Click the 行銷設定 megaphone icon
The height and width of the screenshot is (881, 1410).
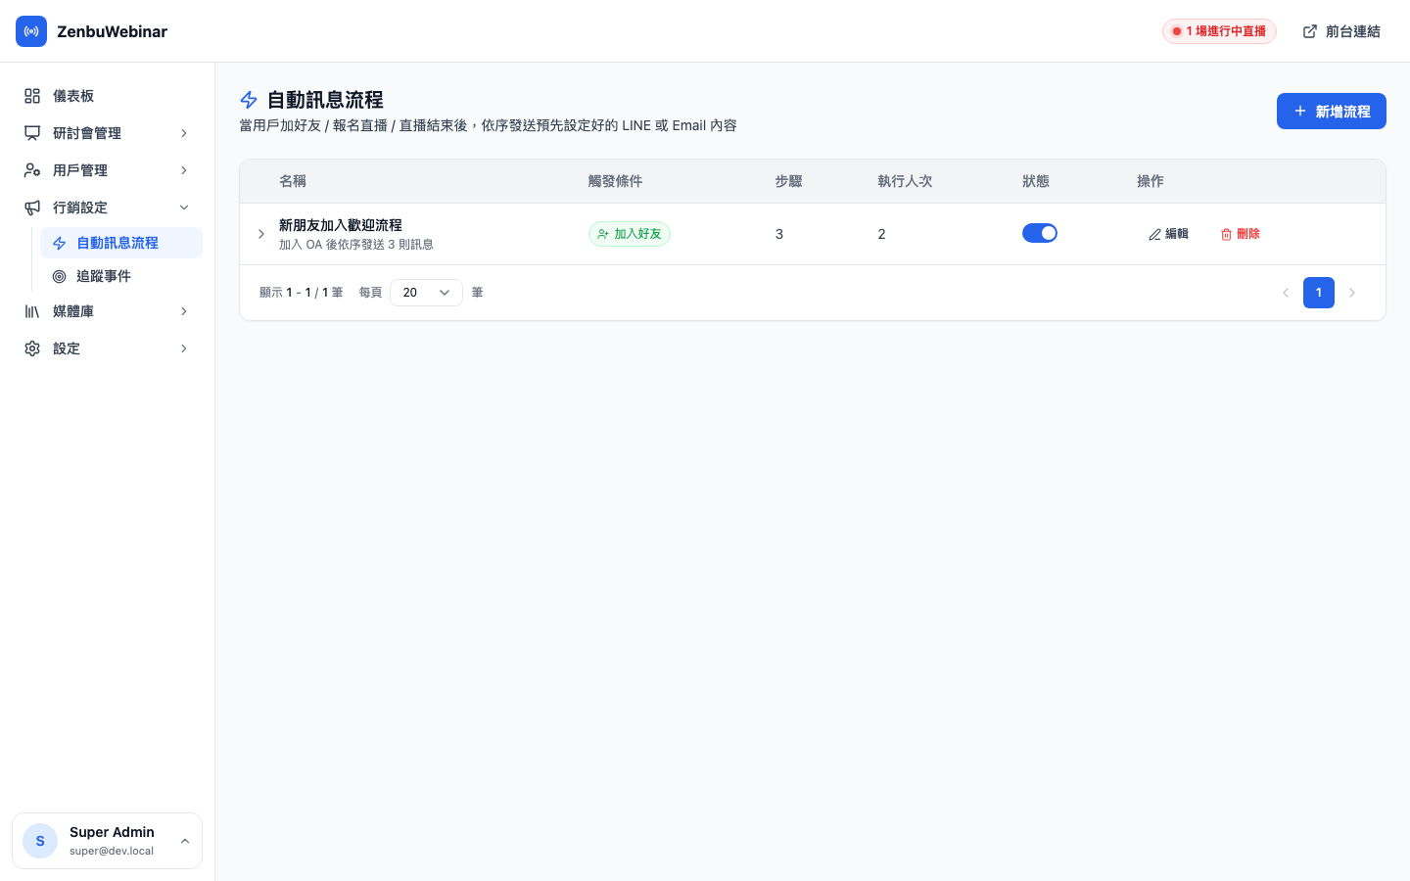point(32,208)
